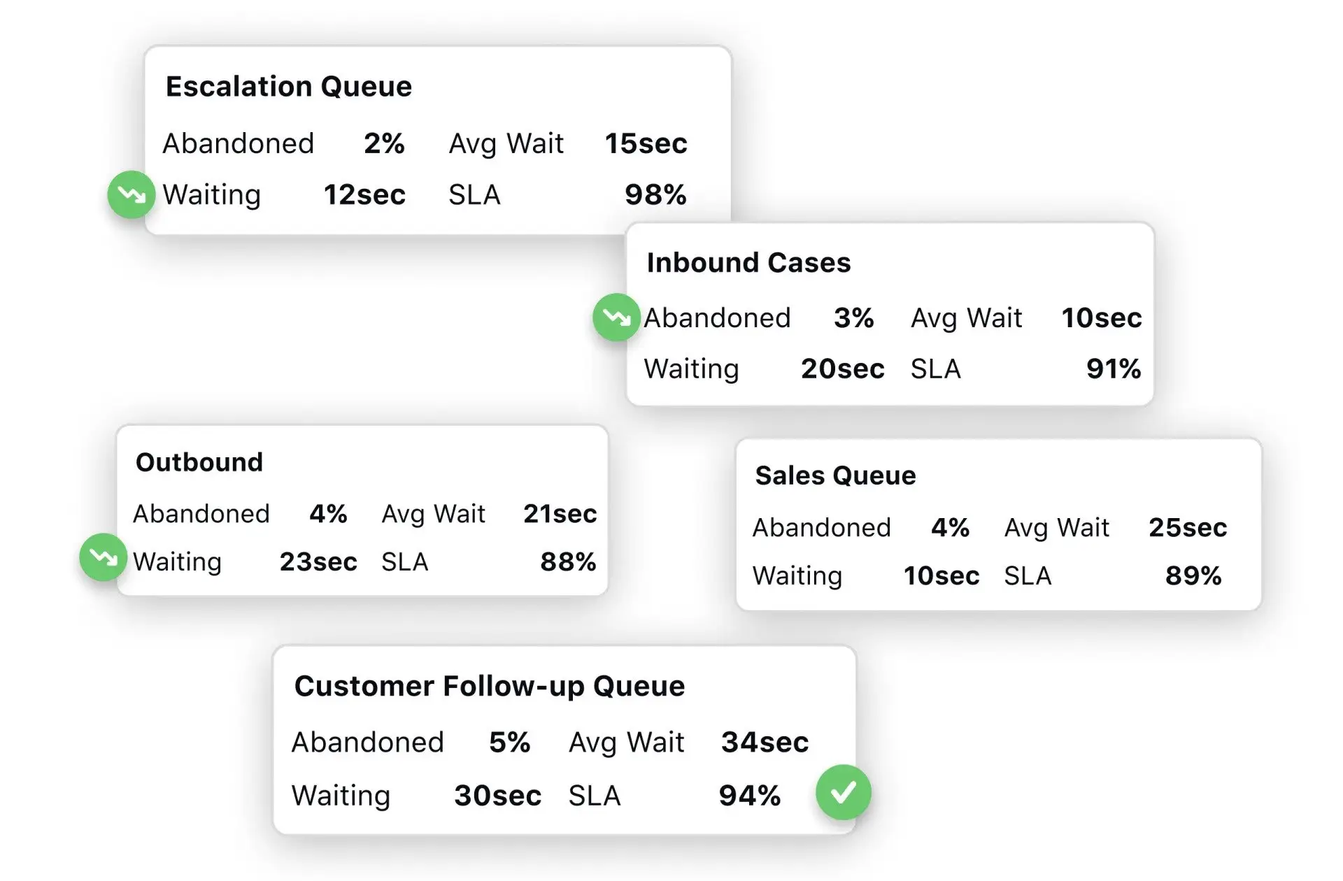Select the Inbound Cases heading
Viewport: 1343px width, 881px height.
coord(748,263)
